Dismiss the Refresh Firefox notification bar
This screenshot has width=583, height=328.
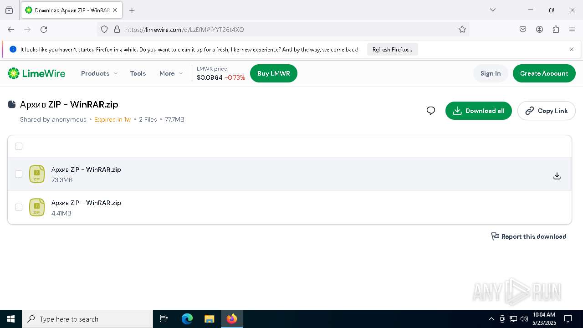pyautogui.click(x=572, y=49)
